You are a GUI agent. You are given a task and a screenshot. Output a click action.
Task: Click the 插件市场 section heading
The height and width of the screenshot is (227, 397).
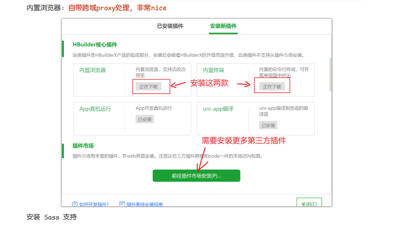[83, 146]
